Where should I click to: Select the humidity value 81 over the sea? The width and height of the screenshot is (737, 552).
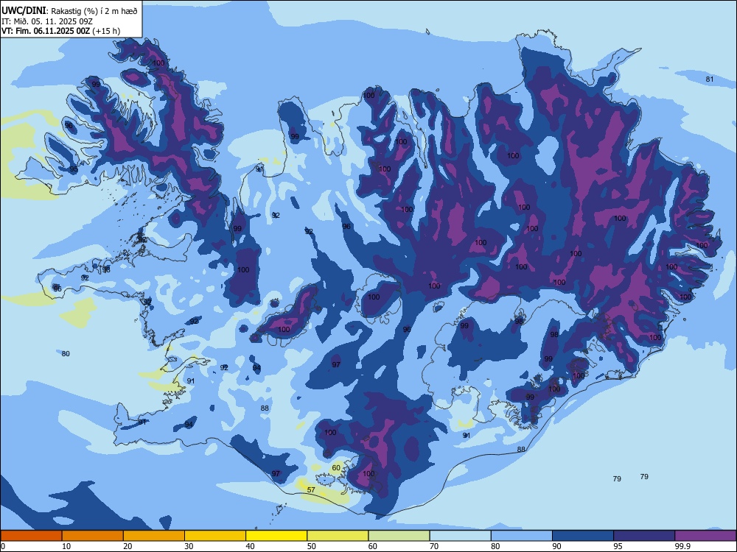point(710,79)
